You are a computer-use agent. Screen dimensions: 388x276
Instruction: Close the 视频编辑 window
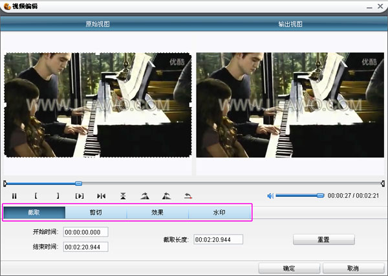pyautogui.click(x=380, y=6)
